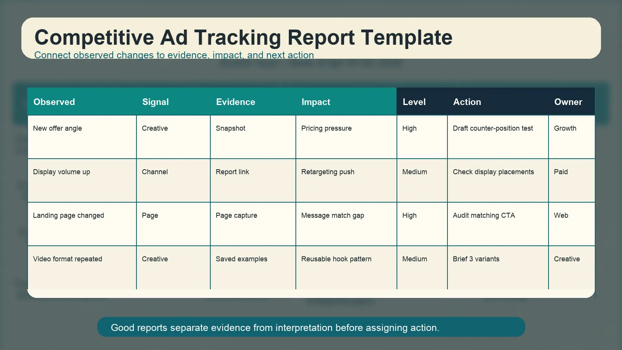The image size is (622, 350).
Task: Select the New offer angle cell
Action: coord(58,128)
